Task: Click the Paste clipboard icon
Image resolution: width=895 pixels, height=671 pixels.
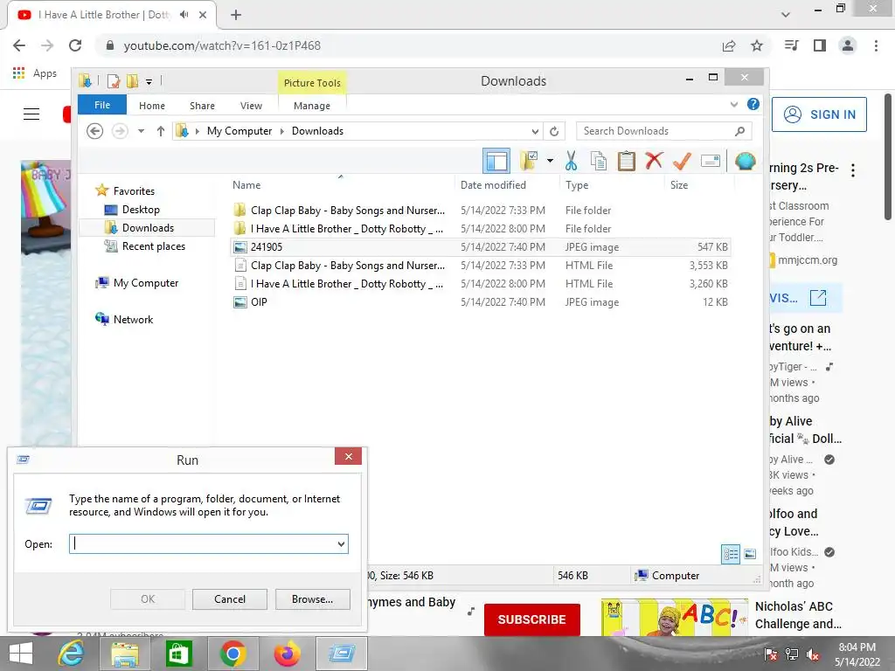Action: [x=626, y=161]
